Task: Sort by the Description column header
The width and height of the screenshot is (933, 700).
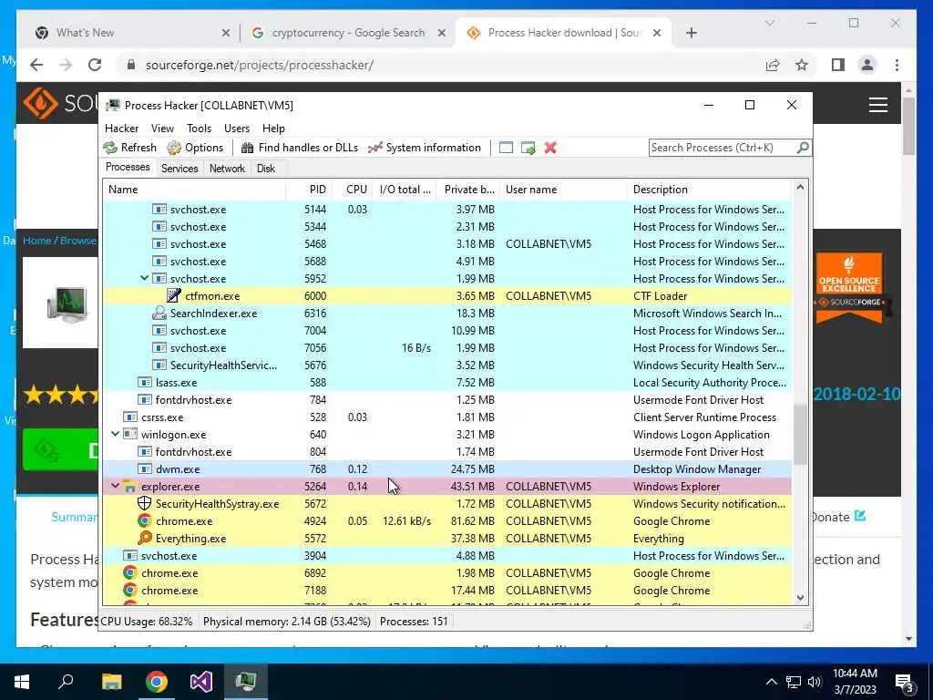Action: pyautogui.click(x=709, y=190)
